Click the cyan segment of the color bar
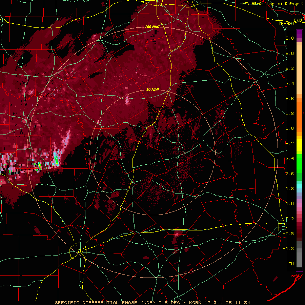The width and height of the screenshot is (305, 305). [x=299, y=186]
